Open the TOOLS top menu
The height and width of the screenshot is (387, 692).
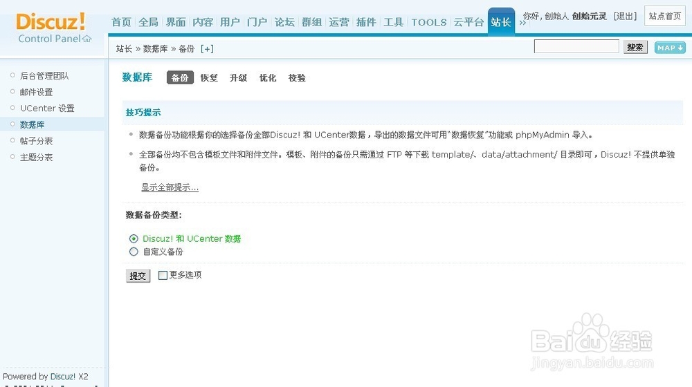pyautogui.click(x=429, y=22)
